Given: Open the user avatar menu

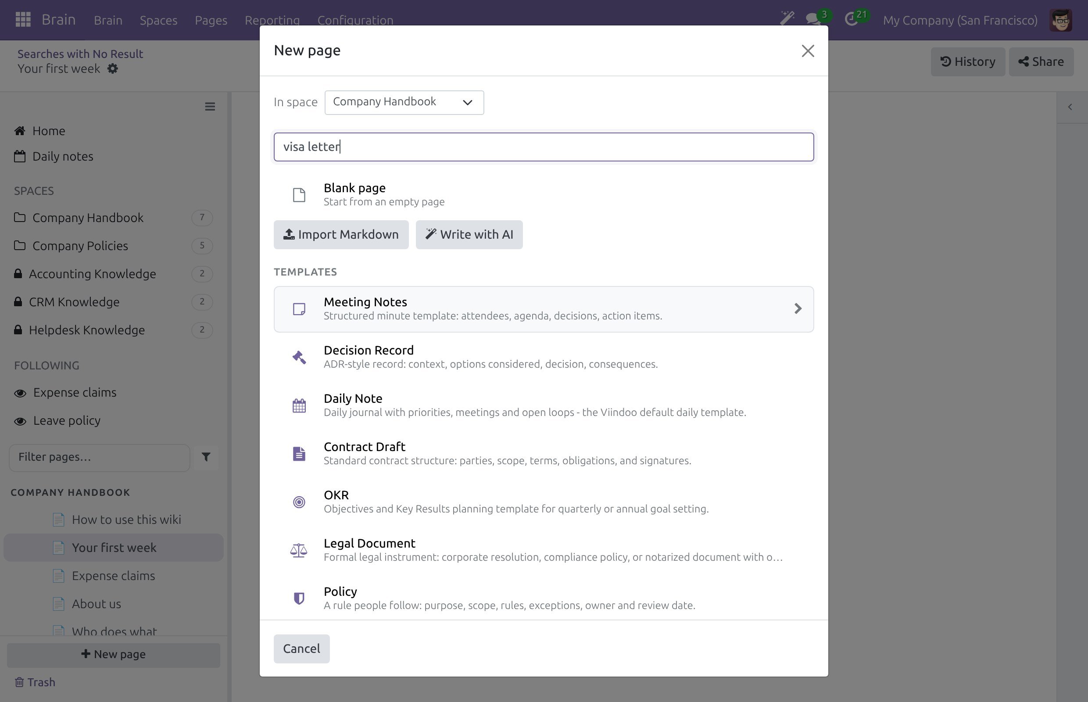Looking at the screenshot, I should click(x=1060, y=20).
